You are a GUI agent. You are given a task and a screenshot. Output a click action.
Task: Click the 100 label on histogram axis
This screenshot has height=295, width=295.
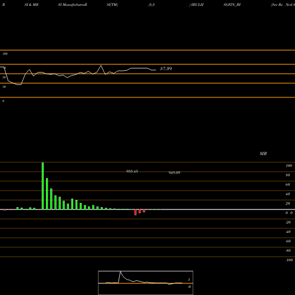tap(289, 166)
